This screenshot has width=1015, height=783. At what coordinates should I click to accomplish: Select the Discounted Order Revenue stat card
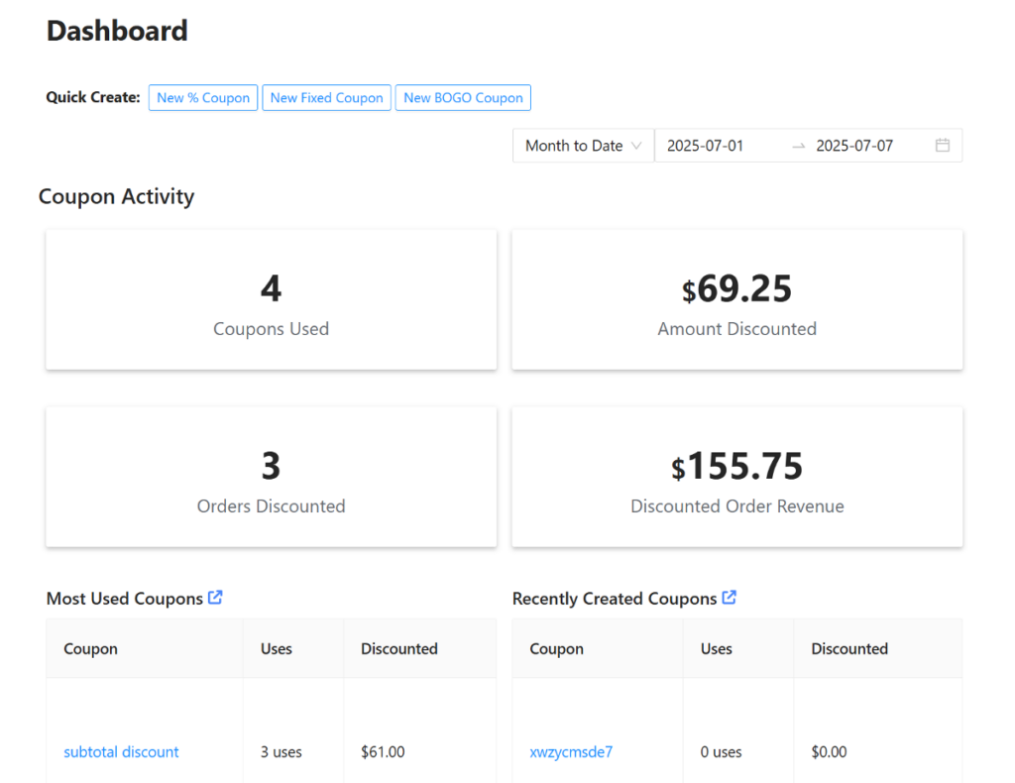736,476
